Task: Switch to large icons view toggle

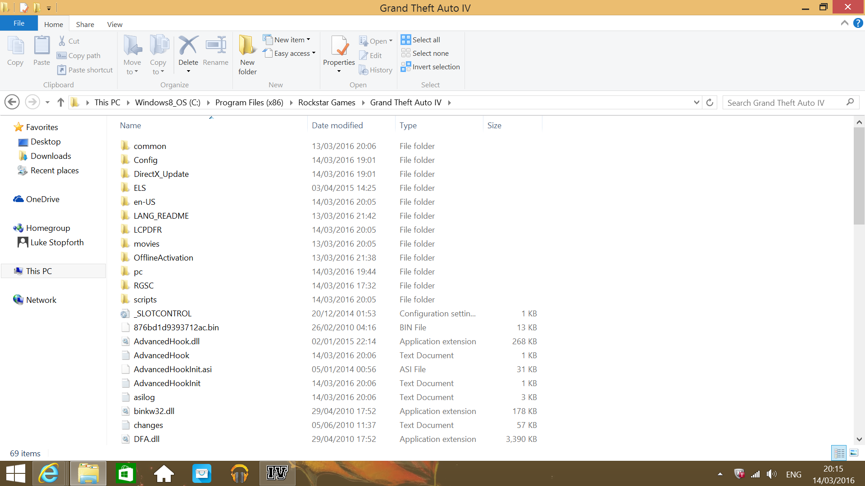Action: coord(854,453)
